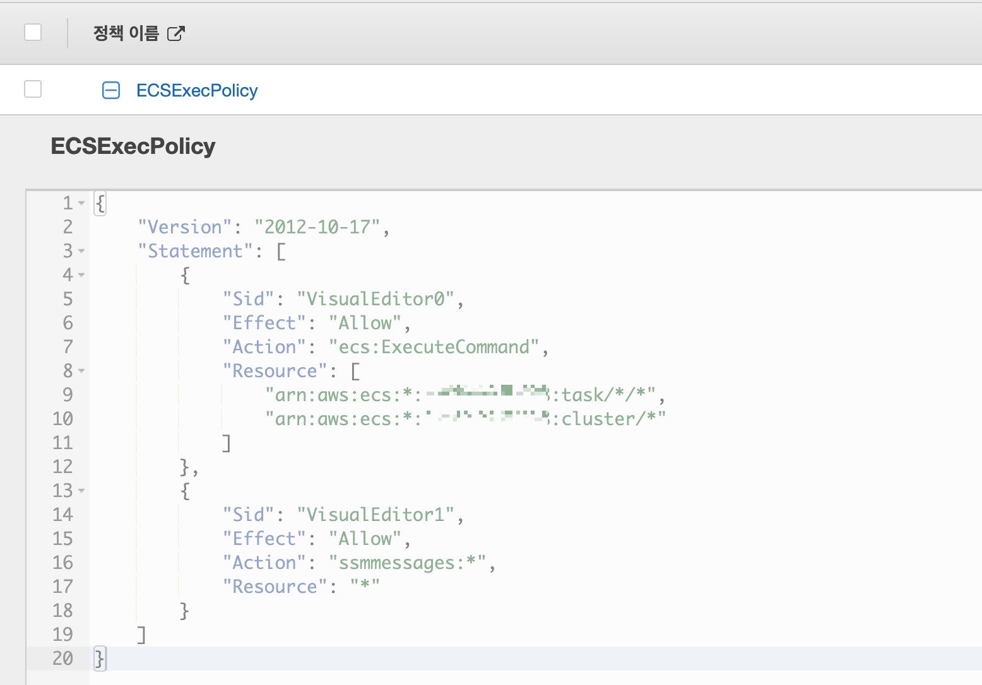Check the ECSExecPolicy row checkbox
982x685 pixels.
pos(33,89)
